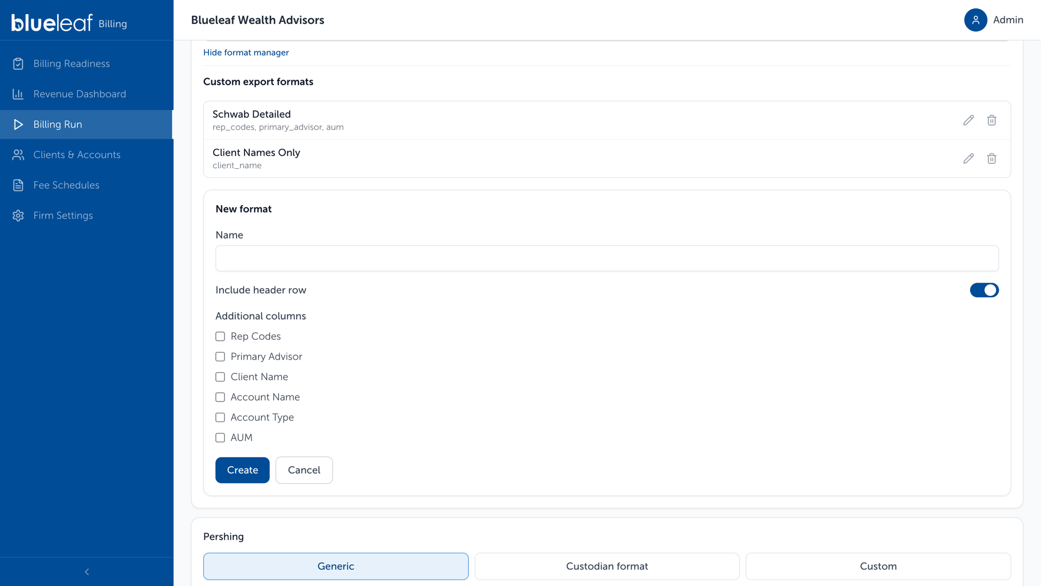
Task: Check the AUM checkbox
Action: pyautogui.click(x=220, y=438)
